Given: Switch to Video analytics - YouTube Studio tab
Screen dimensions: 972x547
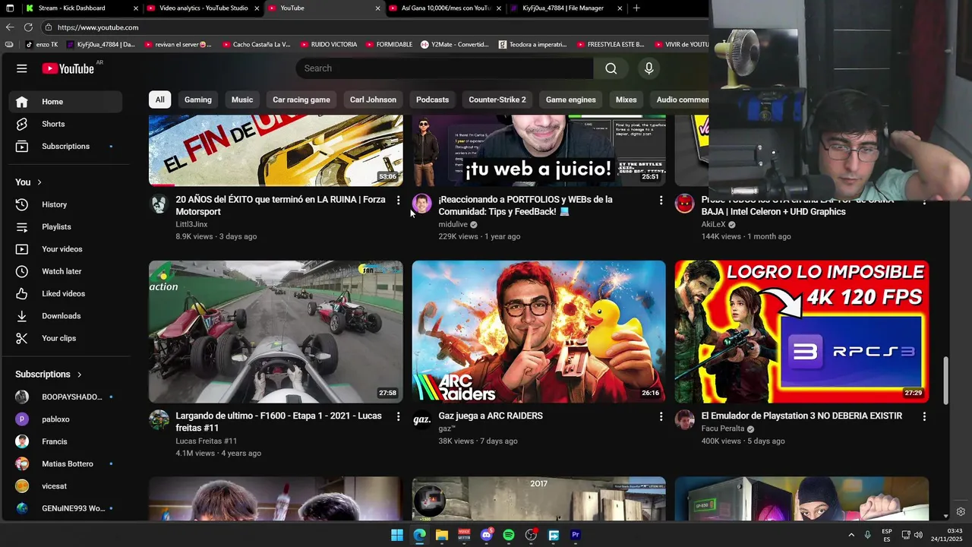Looking at the screenshot, I should point(202,8).
